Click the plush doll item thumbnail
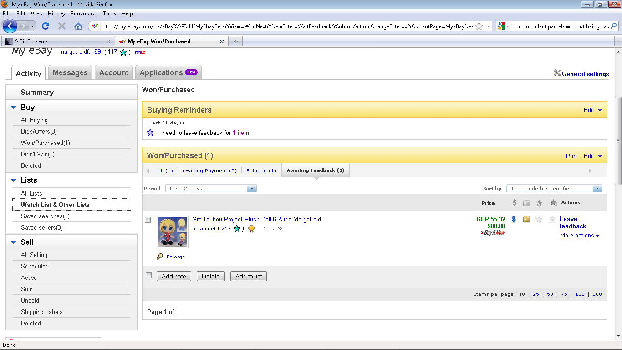This screenshot has height=350, width=622. coord(172,232)
